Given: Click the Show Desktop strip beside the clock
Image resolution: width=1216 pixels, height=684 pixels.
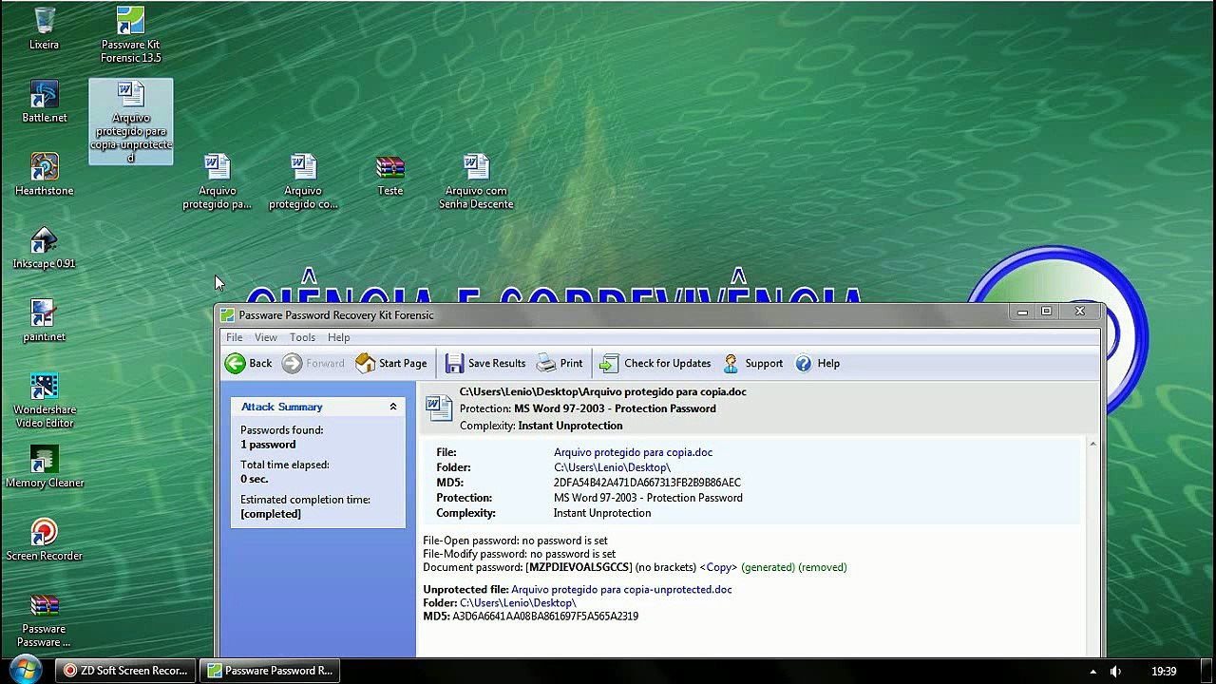Looking at the screenshot, I should coord(1208,671).
